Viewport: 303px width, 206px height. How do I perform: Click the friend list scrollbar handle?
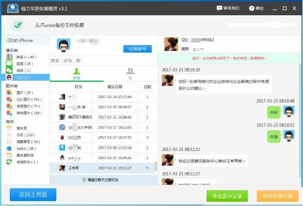click(156, 166)
